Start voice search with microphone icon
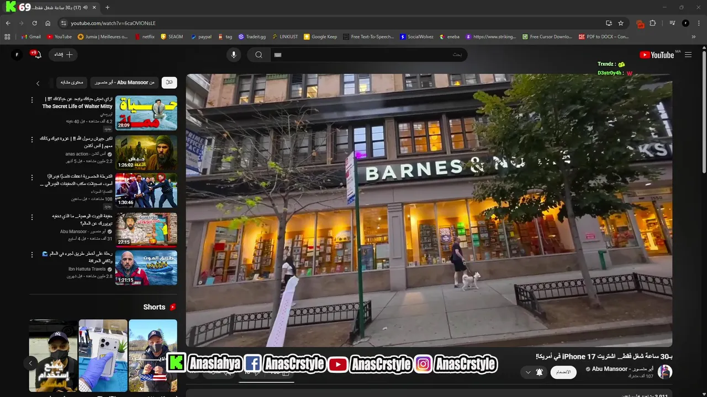The image size is (707, 397). 234,55
